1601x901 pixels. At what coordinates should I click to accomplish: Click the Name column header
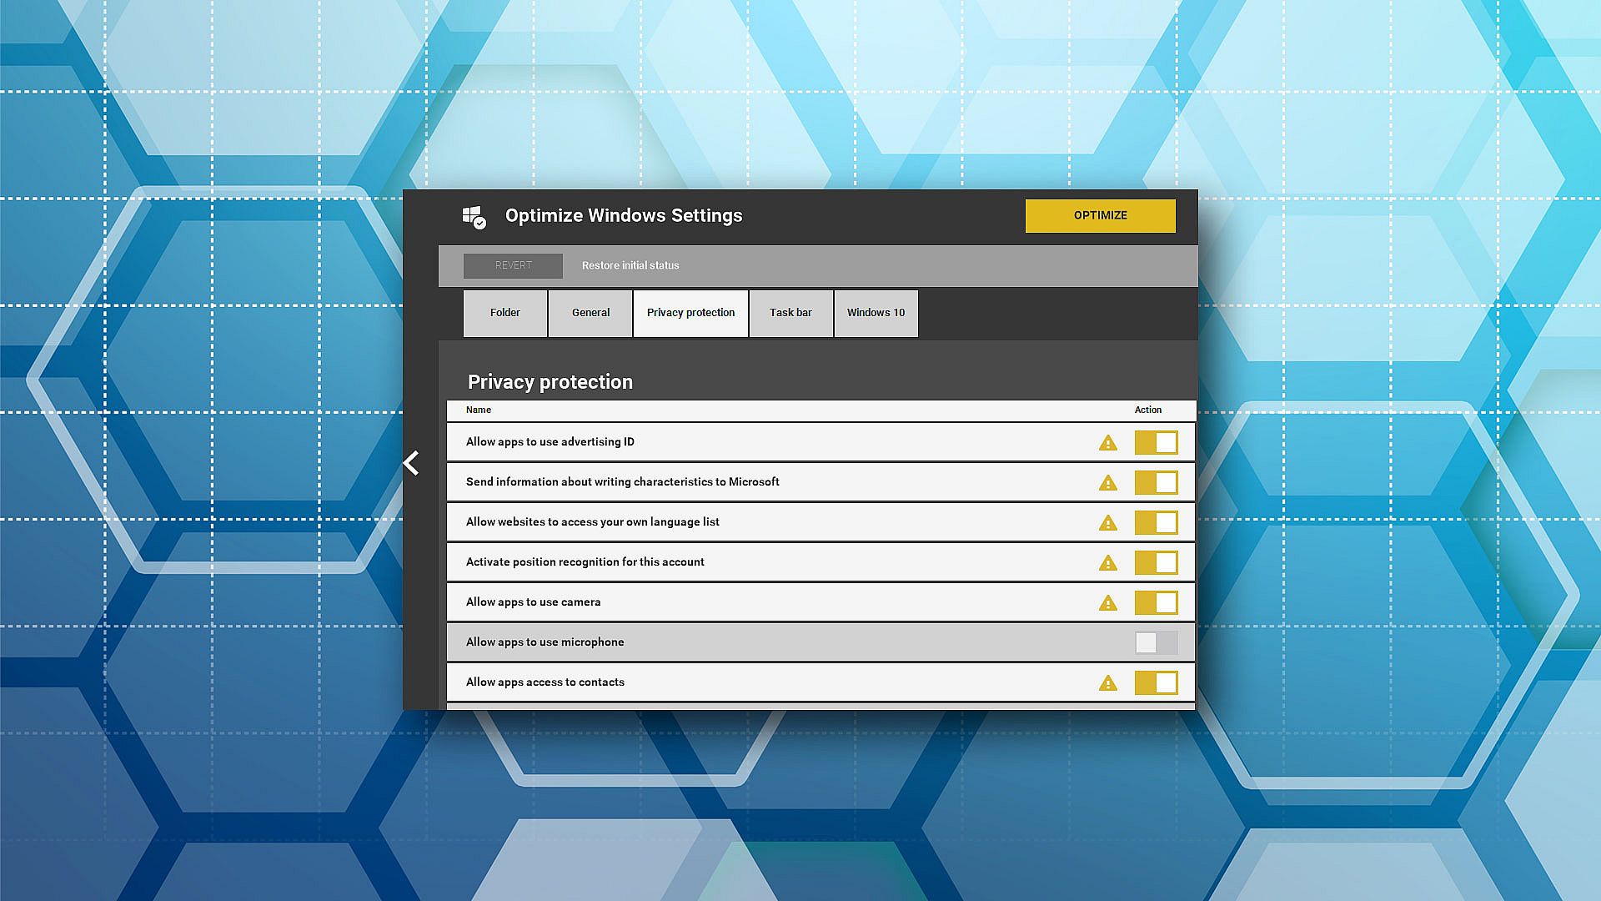[479, 410]
